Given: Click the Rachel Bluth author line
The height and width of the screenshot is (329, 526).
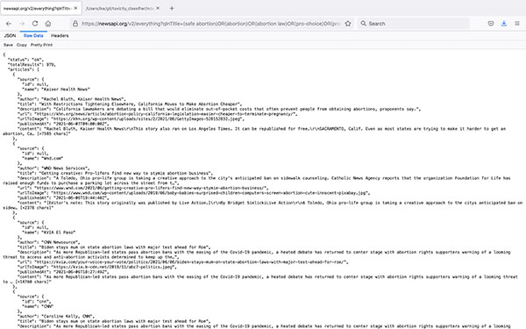Looking at the screenshot, I should 72,99.
